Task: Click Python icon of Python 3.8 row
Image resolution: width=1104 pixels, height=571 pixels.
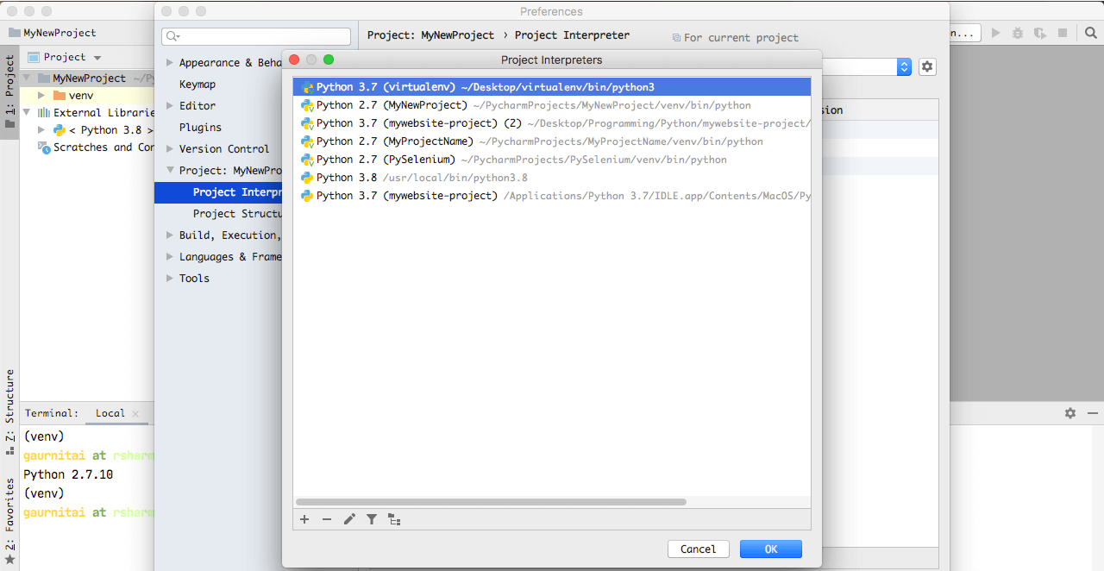Action: (307, 178)
